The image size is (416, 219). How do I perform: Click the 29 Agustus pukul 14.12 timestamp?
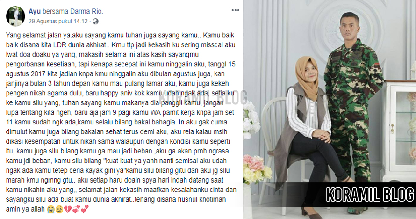58,21
